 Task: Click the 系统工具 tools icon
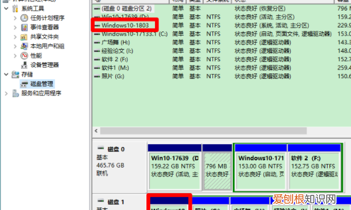(15, 9)
